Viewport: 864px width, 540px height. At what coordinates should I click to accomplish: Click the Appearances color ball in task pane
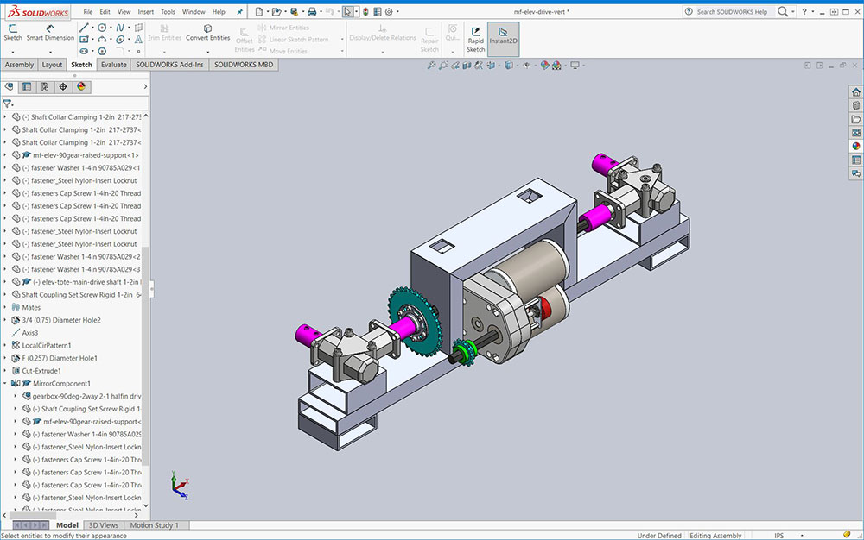(x=855, y=147)
